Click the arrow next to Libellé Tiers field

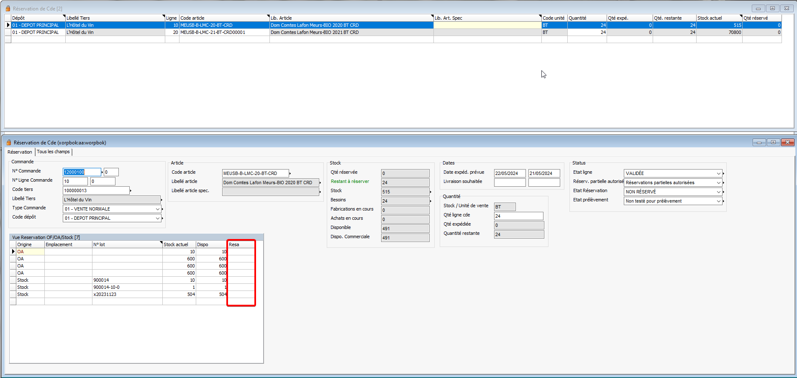point(161,200)
